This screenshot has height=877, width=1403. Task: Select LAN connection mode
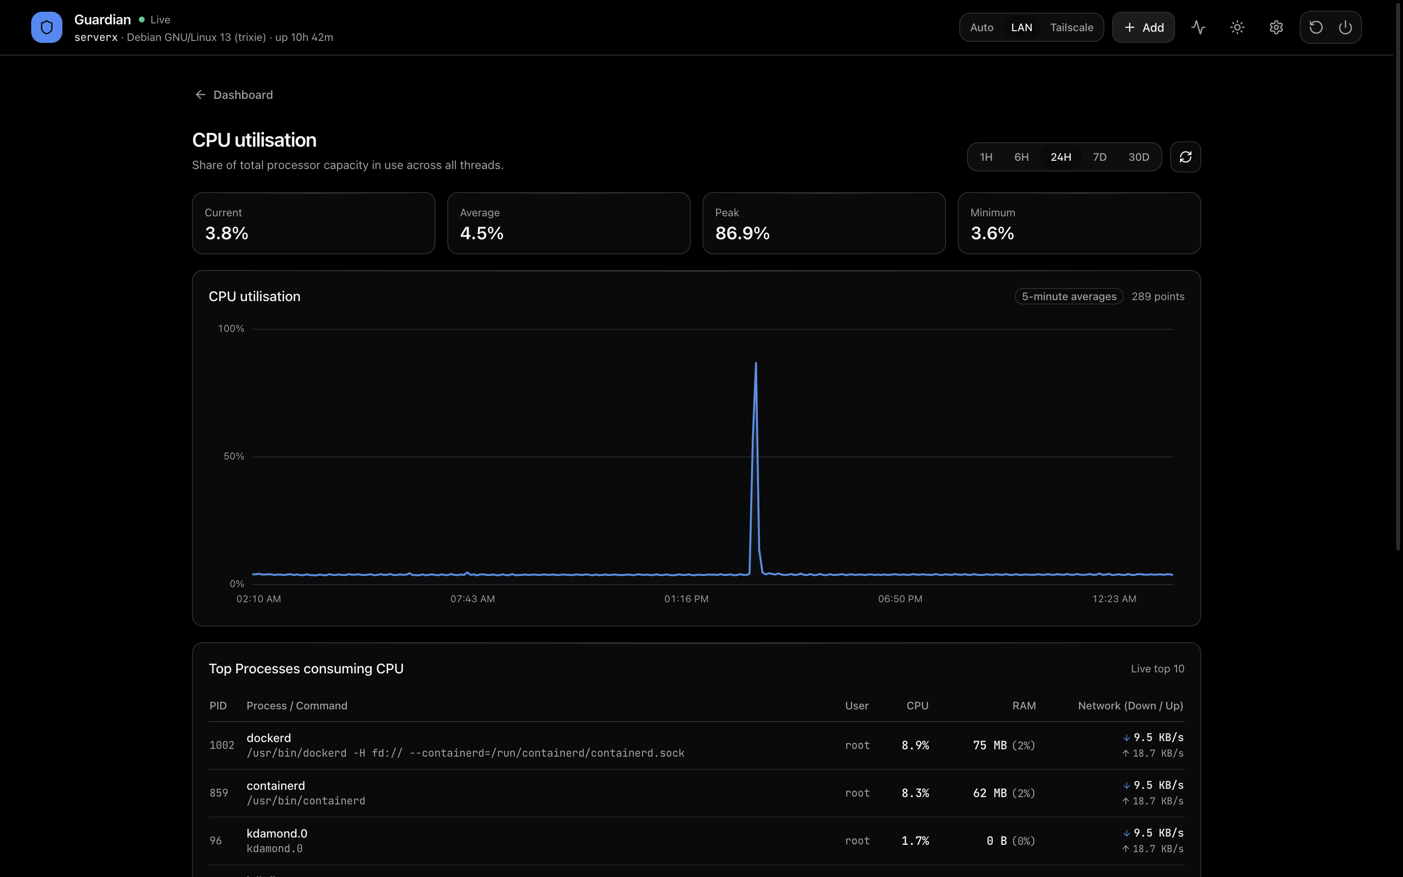(1022, 27)
